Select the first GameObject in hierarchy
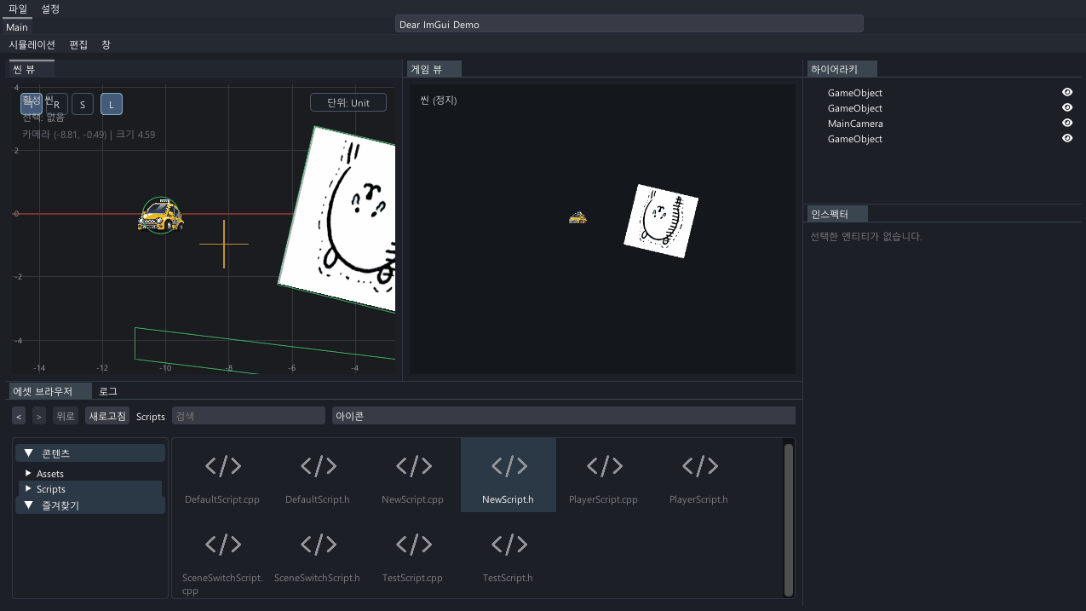The width and height of the screenshot is (1086, 611). 855,93
